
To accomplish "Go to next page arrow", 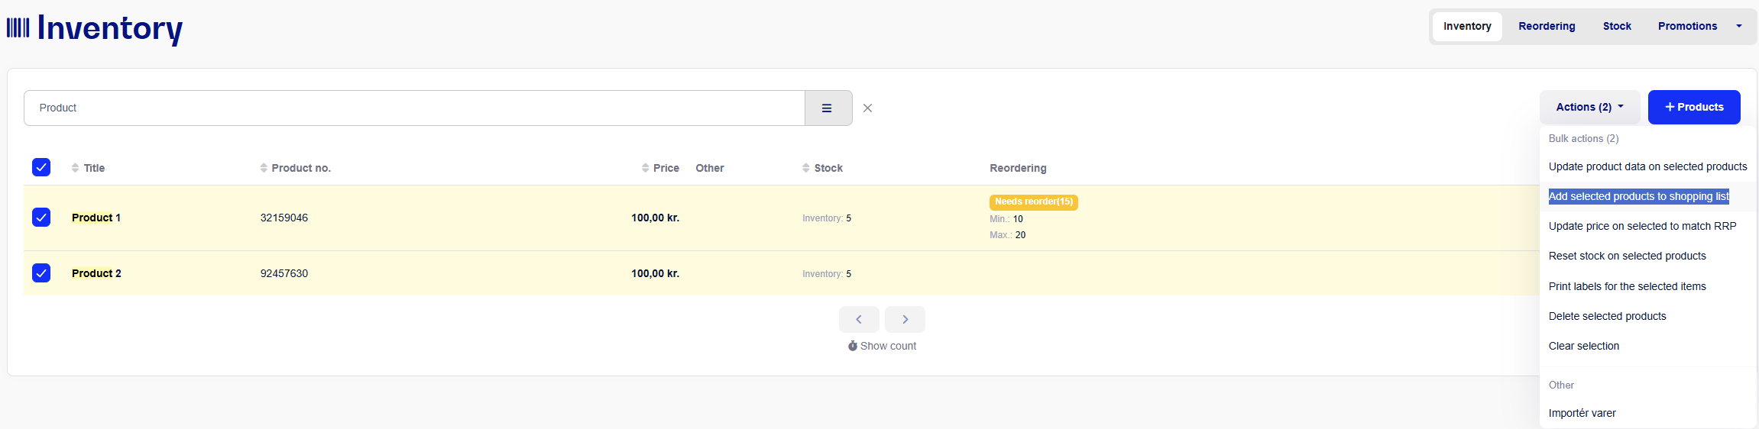I will coord(905,320).
